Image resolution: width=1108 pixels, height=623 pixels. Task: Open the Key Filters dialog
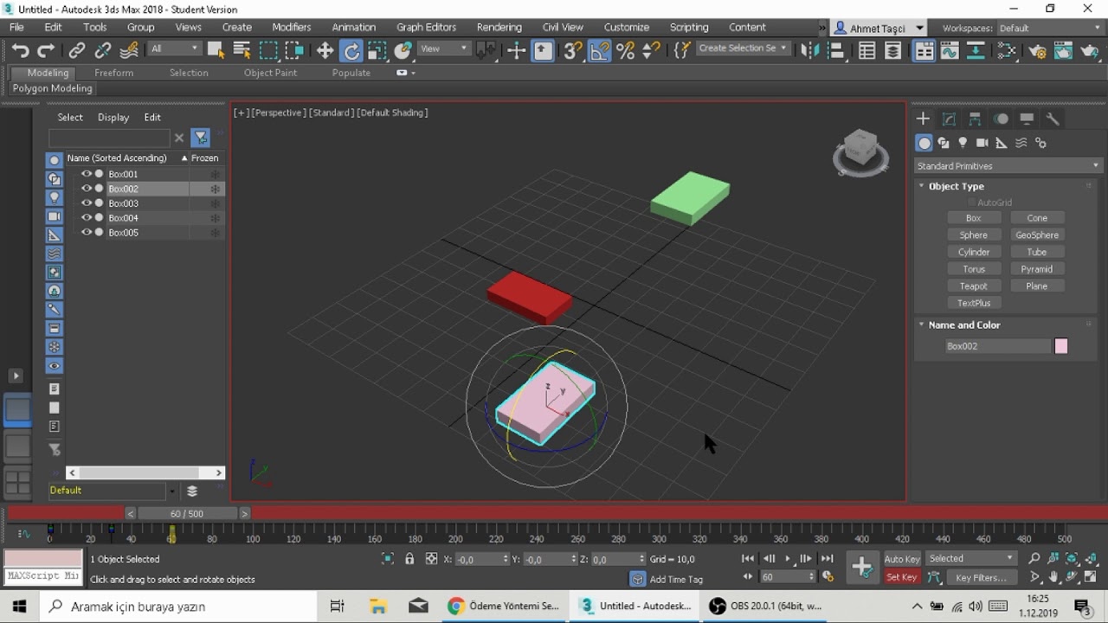pyautogui.click(x=982, y=578)
